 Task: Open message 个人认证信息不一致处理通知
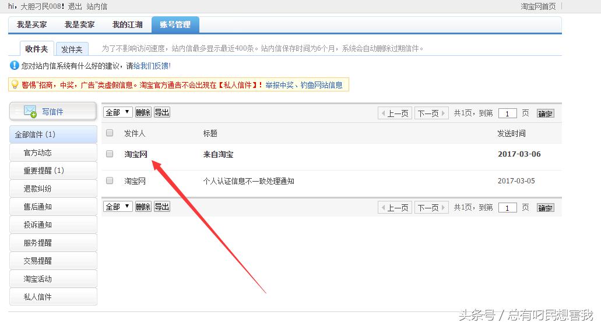(x=248, y=181)
